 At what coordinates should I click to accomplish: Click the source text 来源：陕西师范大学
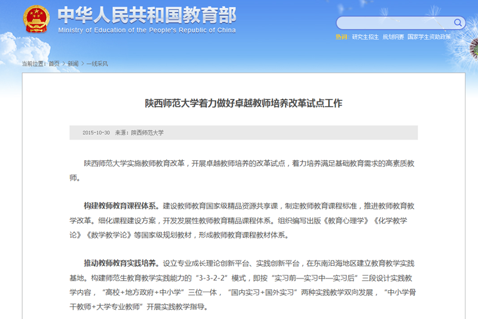(139, 132)
